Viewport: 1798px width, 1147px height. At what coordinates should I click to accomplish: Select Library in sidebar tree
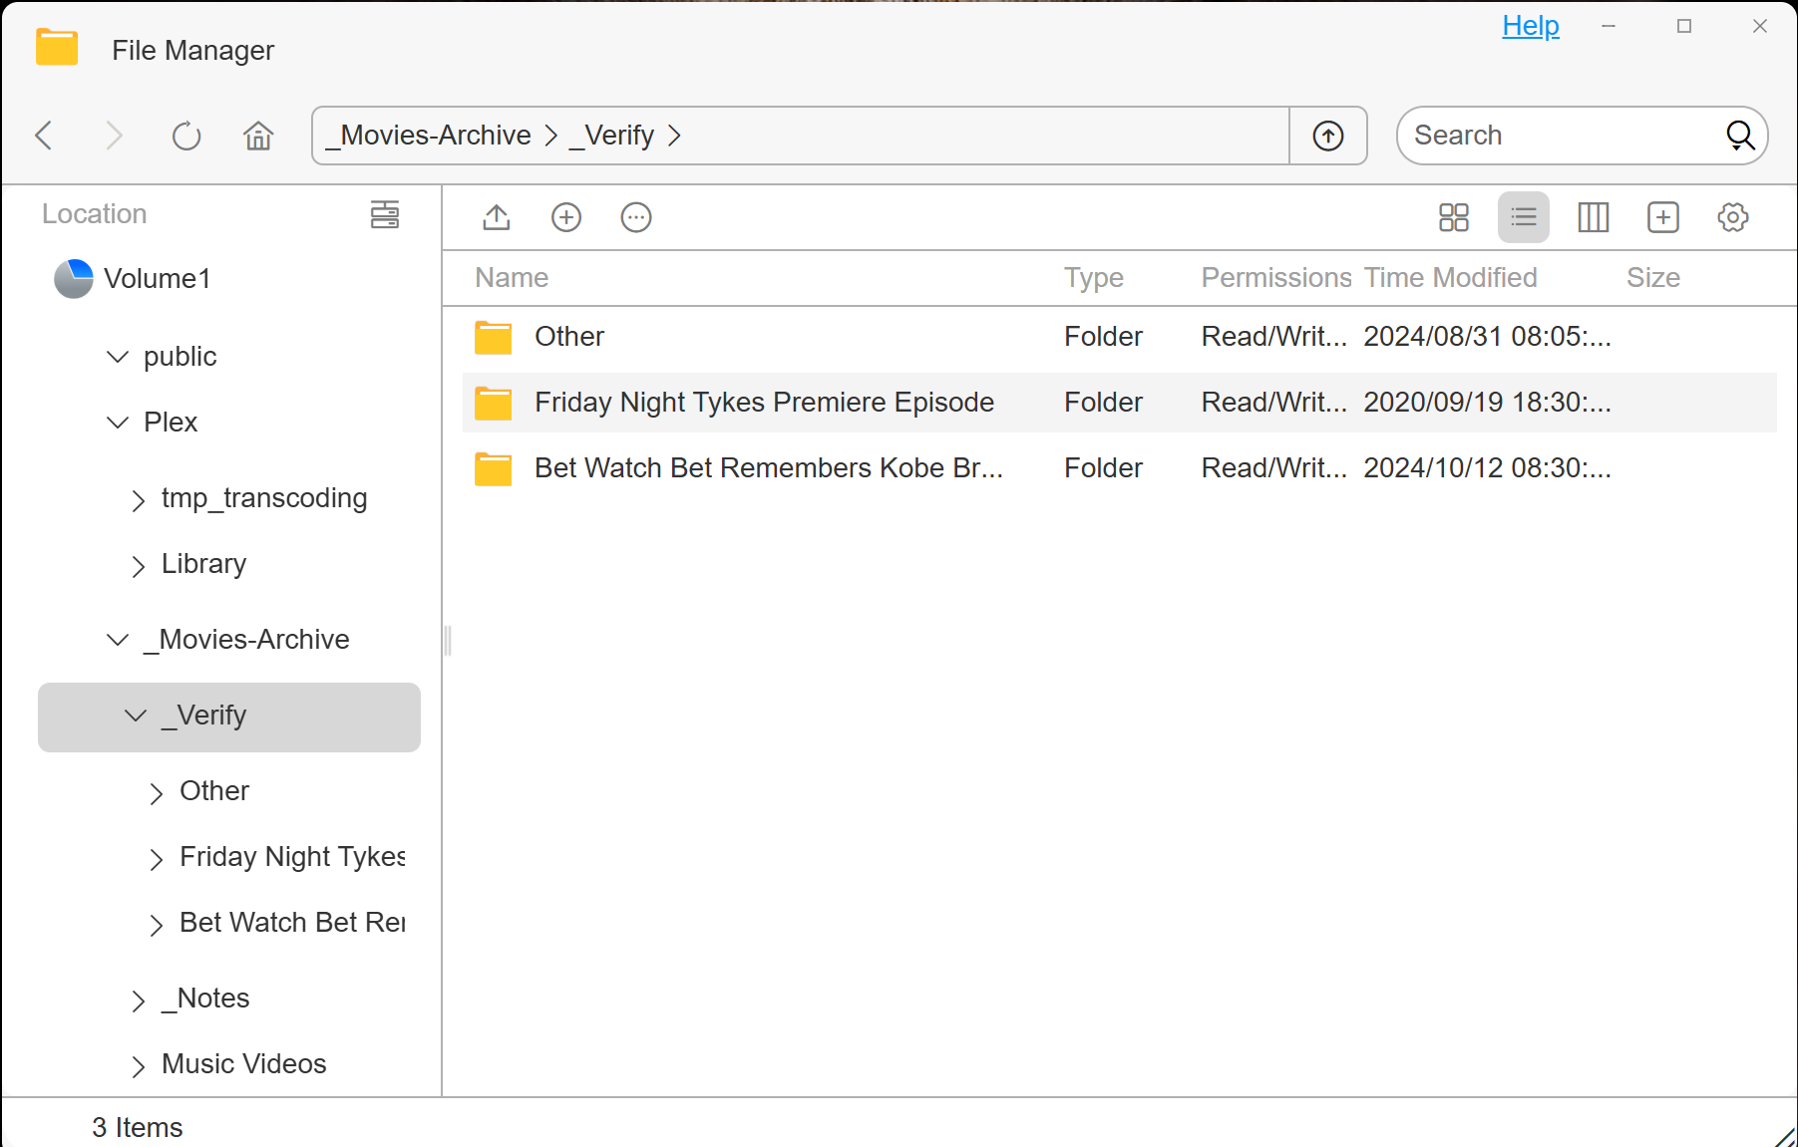coord(203,564)
